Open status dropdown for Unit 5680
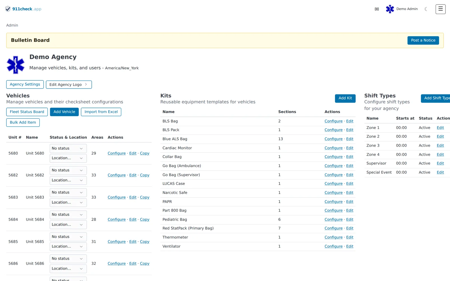Image resolution: width=450 pixels, height=281 pixels. (x=68, y=148)
